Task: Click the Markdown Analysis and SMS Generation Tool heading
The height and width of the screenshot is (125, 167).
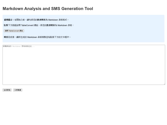Action: pyautogui.click(x=48, y=9)
